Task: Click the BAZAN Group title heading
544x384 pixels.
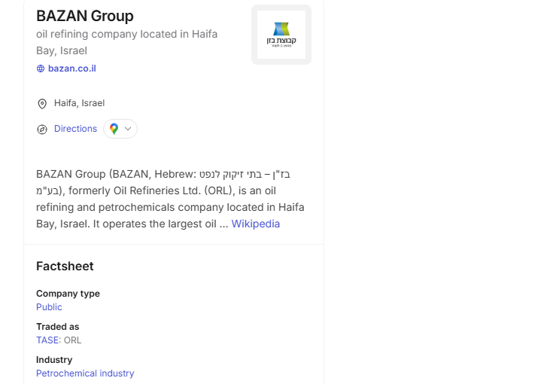Action: [85, 16]
